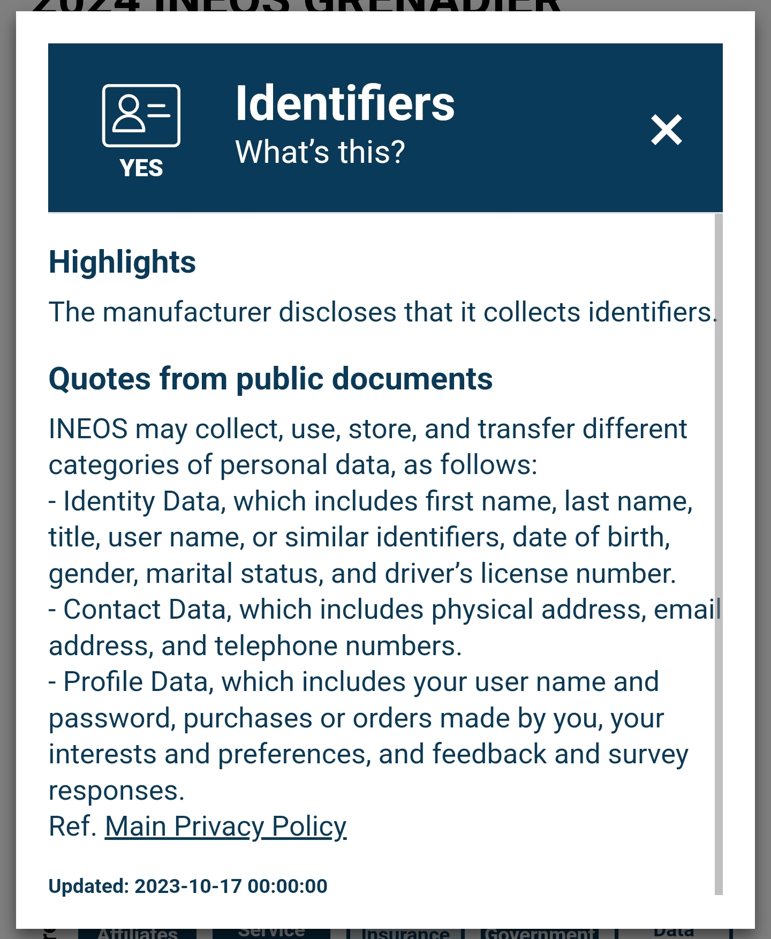Open the Main Privacy Policy link

click(x=225, y=826)
